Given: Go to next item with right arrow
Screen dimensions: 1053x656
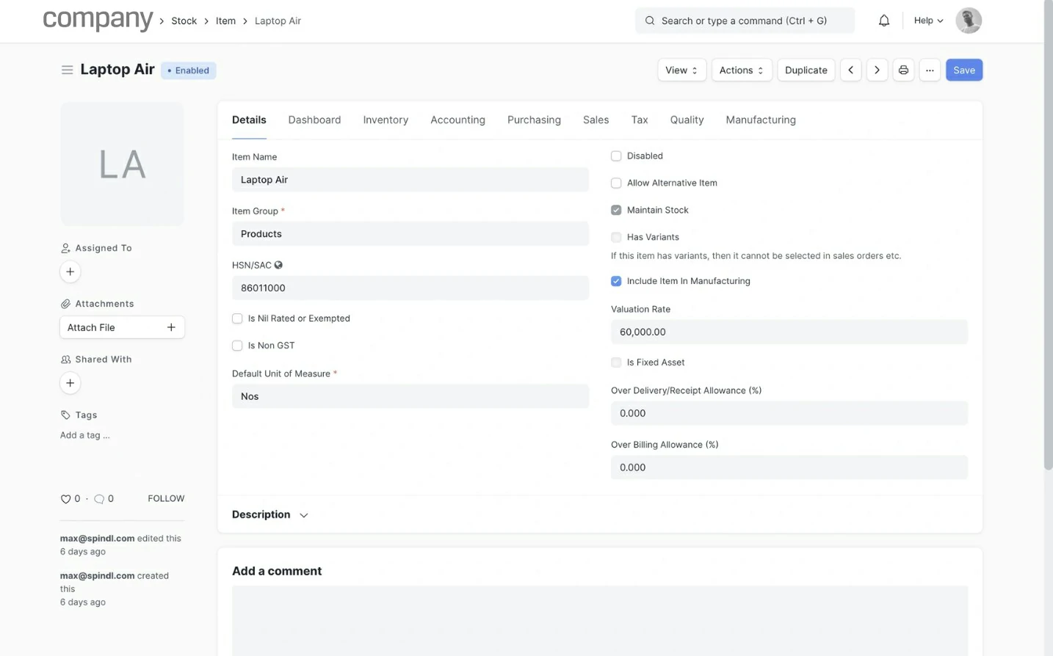Looking at the screenshot, I should (x=877, y=70).
